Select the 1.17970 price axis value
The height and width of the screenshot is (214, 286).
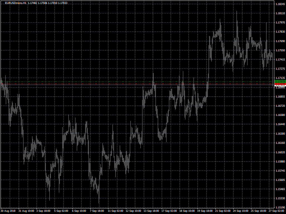click(x=280, y=23)
